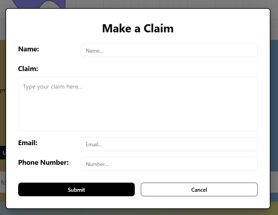
Task: Cancel the Make a Claim dialog
Action: pyautogui.click(x=199, y=190)
